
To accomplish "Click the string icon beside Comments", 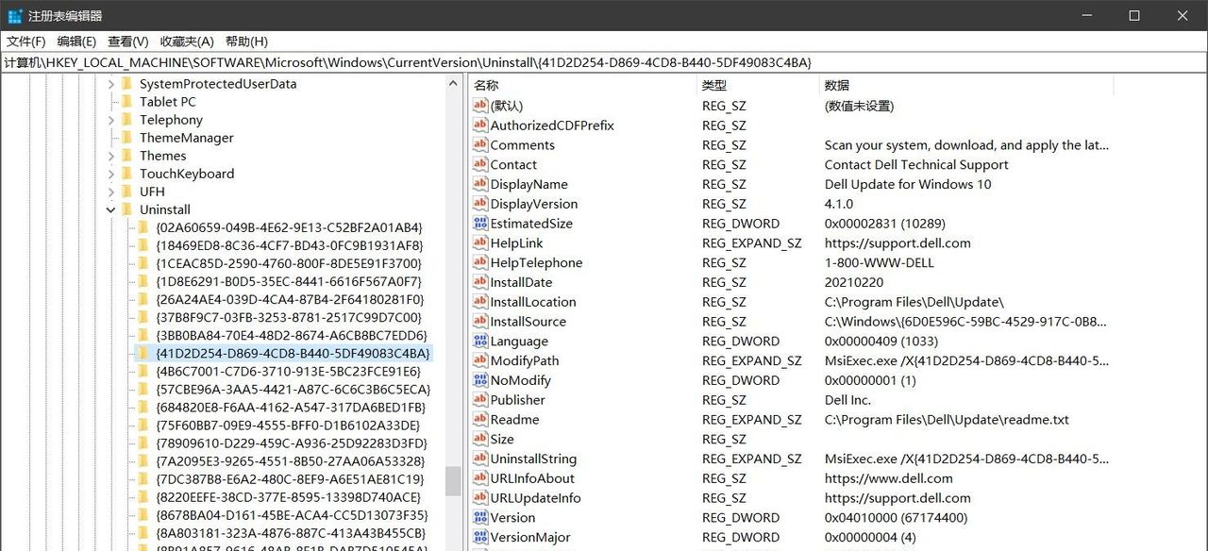I will [480, 145].
